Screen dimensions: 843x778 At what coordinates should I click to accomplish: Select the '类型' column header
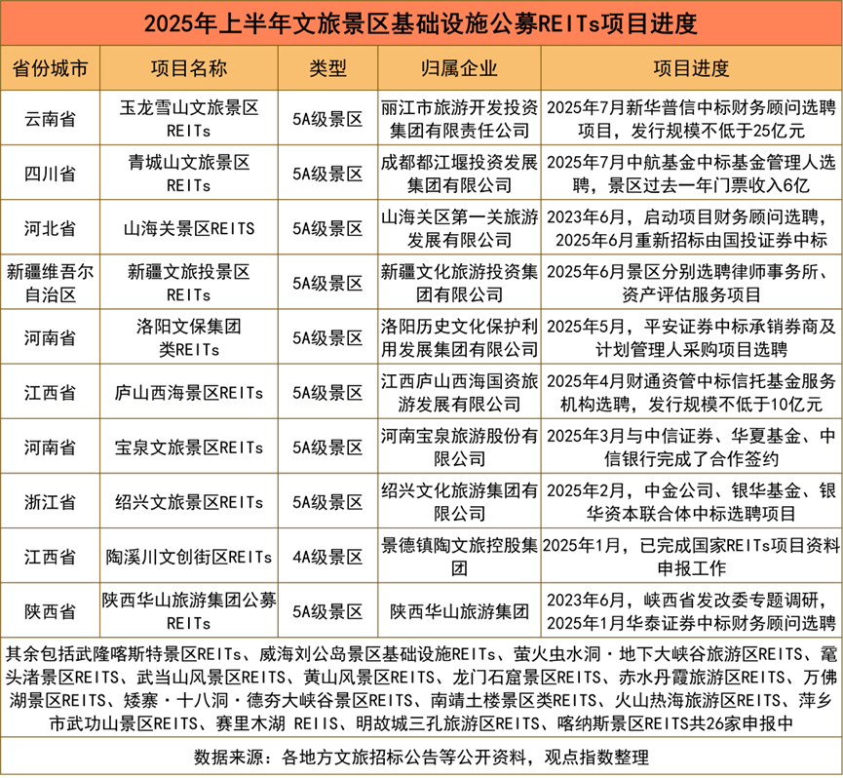[x=328, y=69]
